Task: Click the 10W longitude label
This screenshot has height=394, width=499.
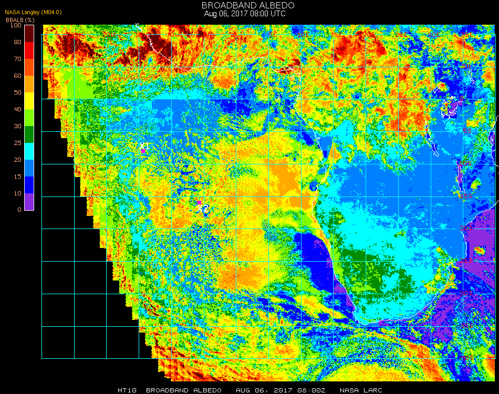Action: (x=173, y=35)
